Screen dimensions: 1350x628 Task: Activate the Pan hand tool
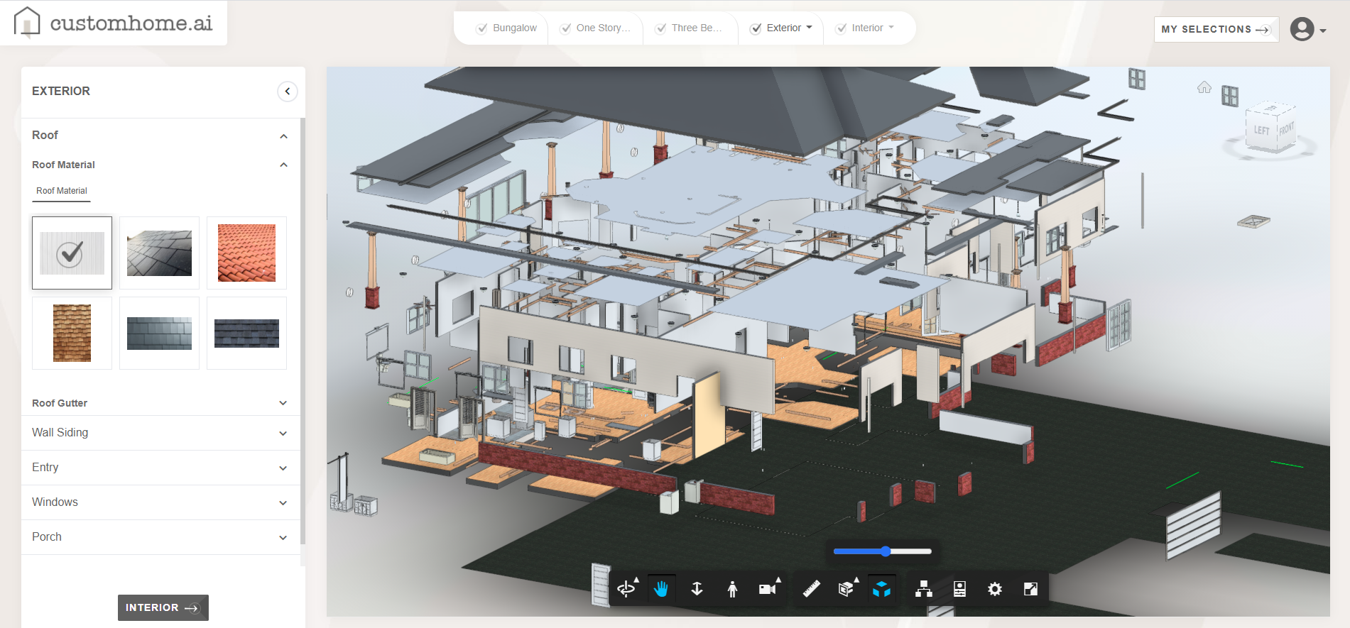click(x=661, y=589)
